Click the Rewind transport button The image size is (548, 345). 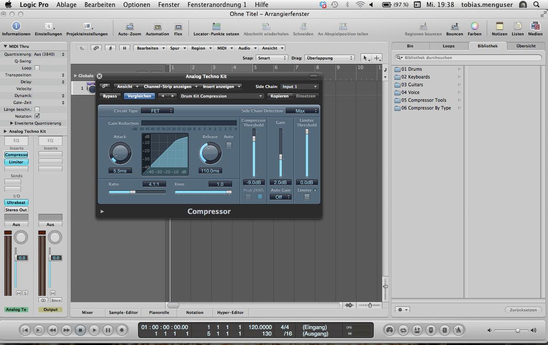pos(53,330)
